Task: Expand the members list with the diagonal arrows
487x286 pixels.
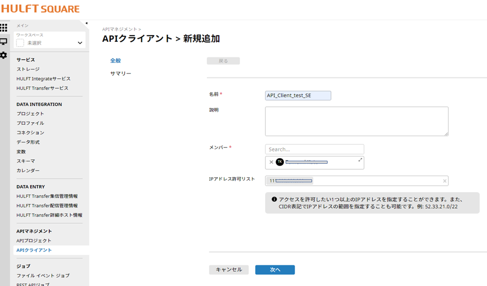Action: [360, 160]
